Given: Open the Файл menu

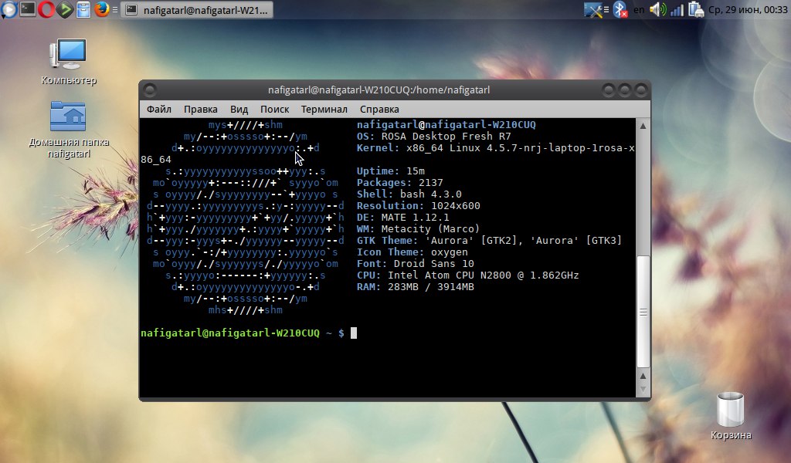Looking at the screenshot, I should point(159,110).
